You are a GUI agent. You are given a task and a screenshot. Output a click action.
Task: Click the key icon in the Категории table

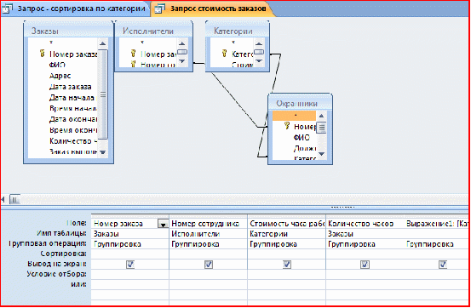(224, 54)
